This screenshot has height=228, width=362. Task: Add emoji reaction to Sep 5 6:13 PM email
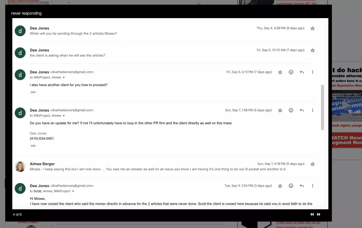tap(291, 72)
